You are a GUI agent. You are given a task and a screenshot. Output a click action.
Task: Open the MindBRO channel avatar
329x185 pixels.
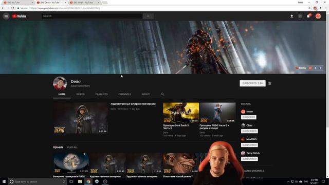(x=243, y=139)
